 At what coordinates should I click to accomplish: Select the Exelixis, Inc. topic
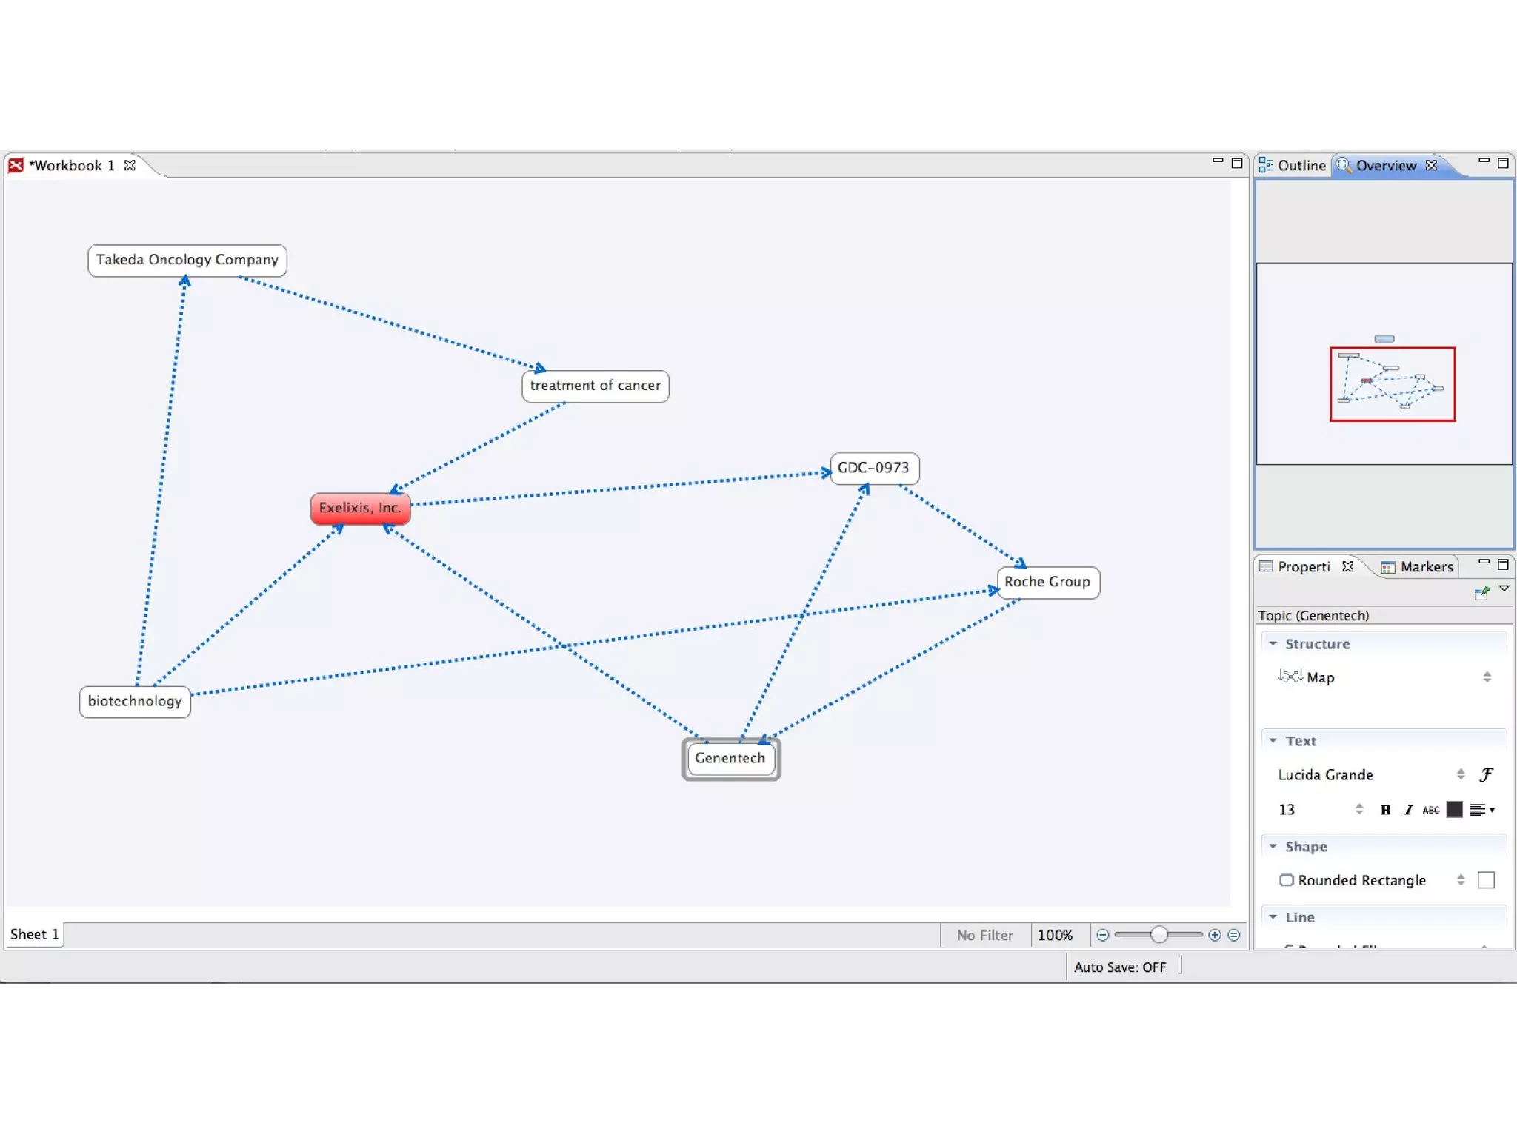coord(360,508)
